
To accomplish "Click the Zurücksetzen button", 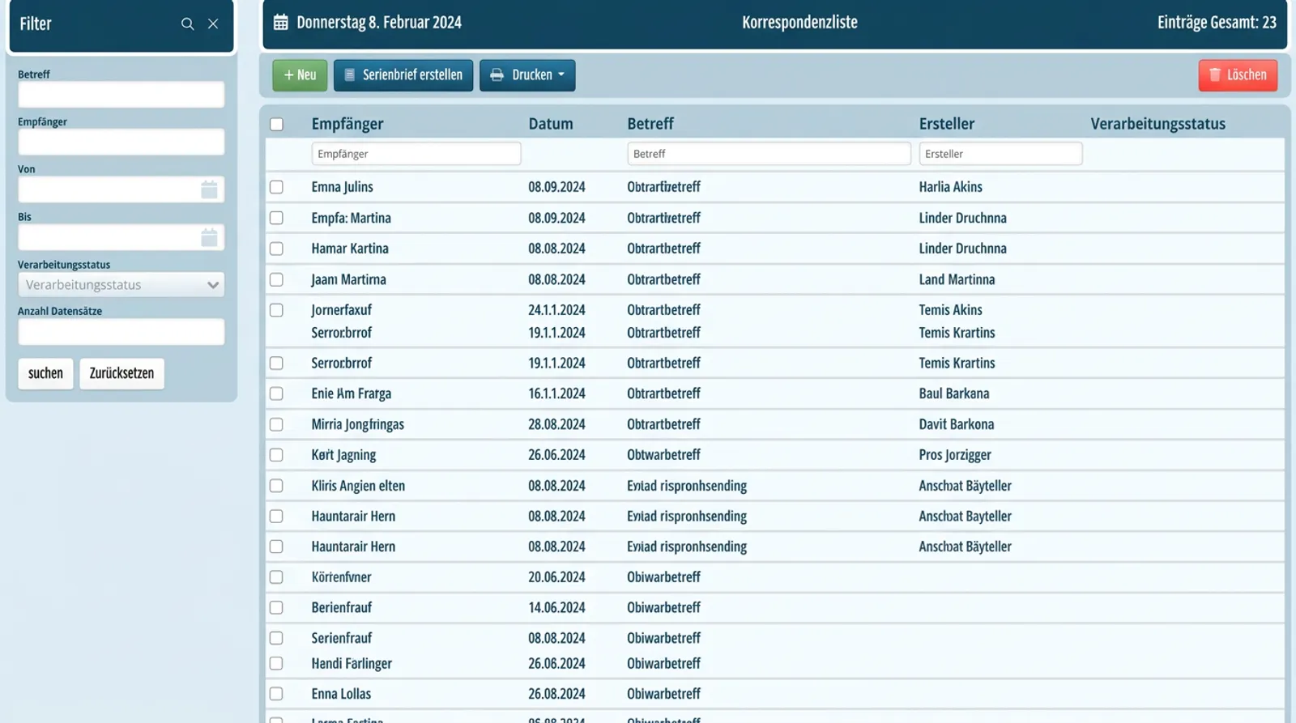I will 122,373.
